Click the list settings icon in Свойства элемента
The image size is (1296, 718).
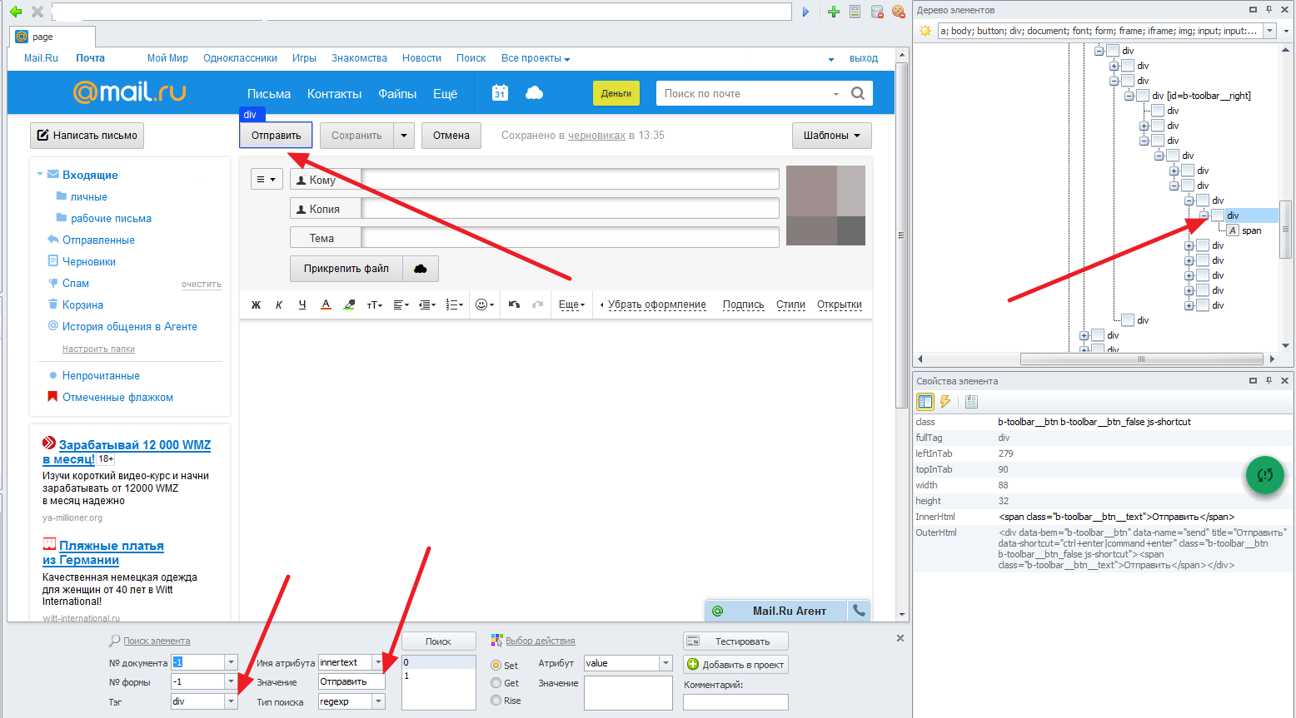point(971,402)
